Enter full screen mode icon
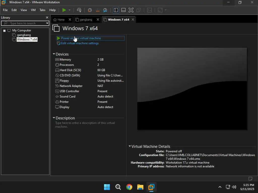258x193 pixels. 131,10
